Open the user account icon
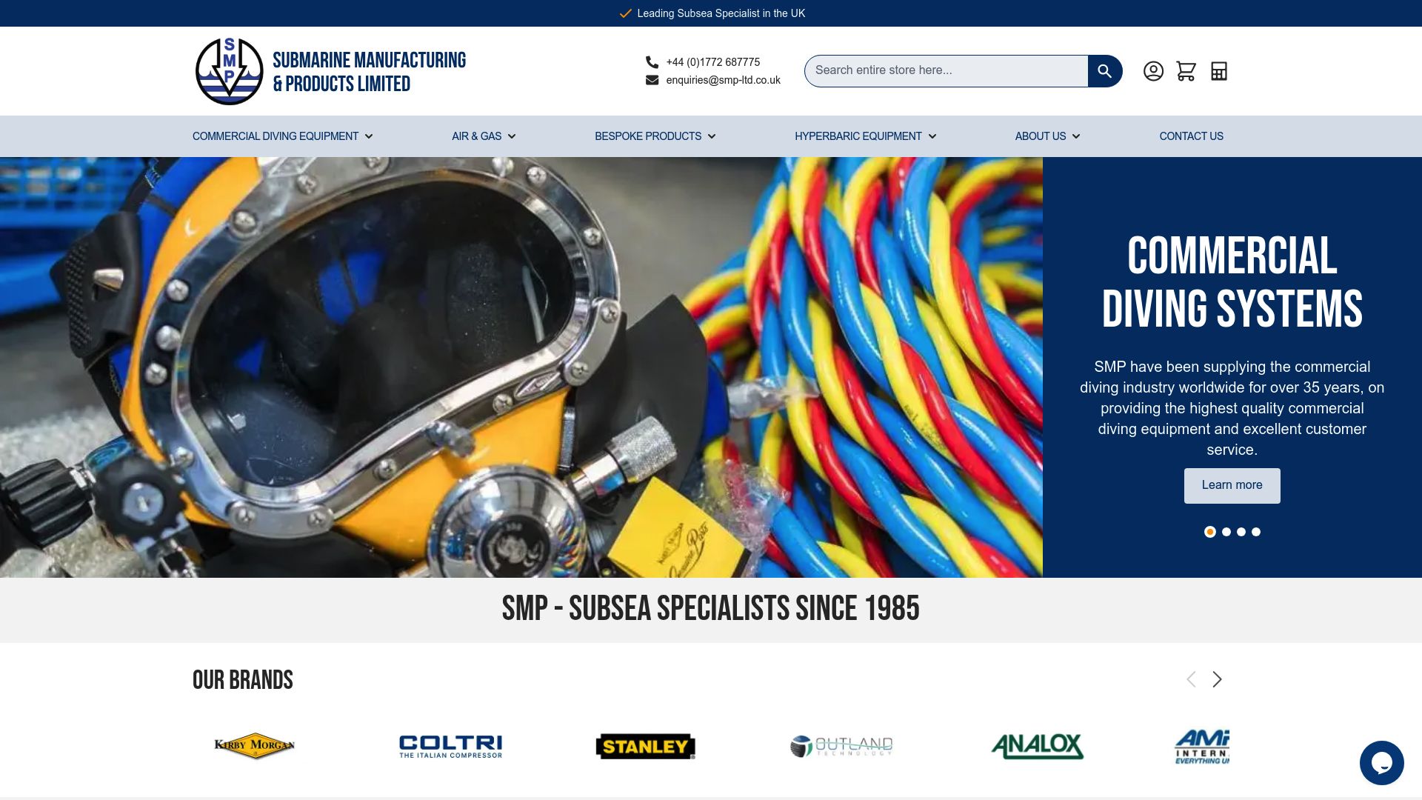Screen dimensions: 1422x800 [1153, 71]
